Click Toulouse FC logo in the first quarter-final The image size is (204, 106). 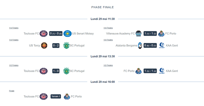(x=43, y=34)
